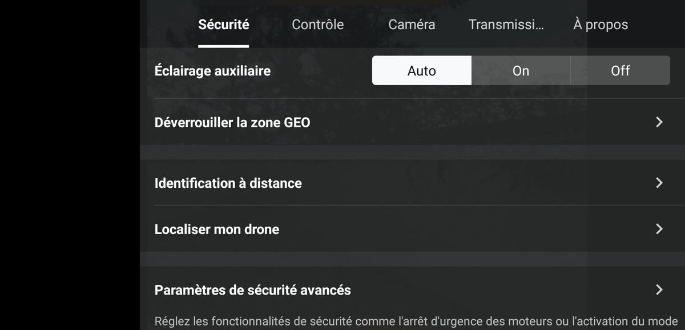Switch to the Contrôle tab
This screenshot has width=685, height=330.
pos(317,25)
